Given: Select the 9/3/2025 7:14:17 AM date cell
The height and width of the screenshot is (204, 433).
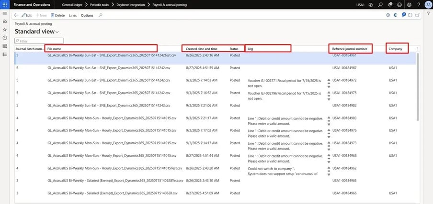Looking at the screenshot, I should [x=201, y=143].
